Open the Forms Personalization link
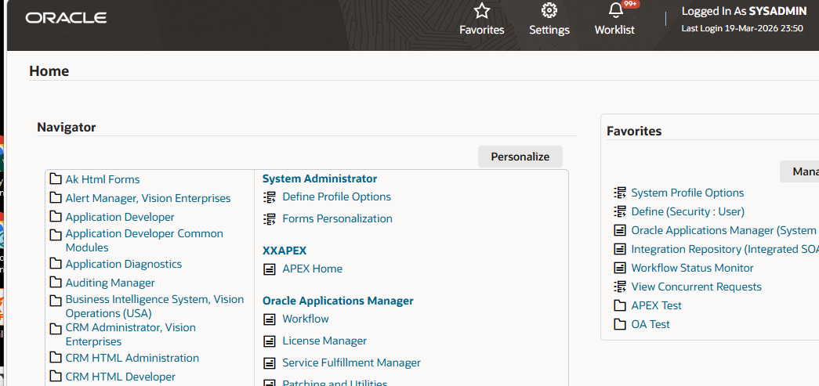The height and width of the screenshot is (386, 819). coord(338,218)
